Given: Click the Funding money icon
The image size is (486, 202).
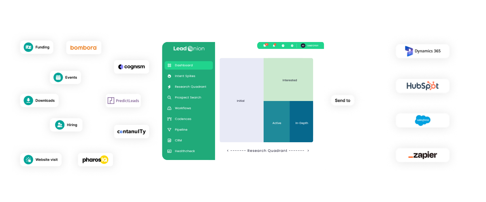Looking at the screenshot, I should click(x=28, y=47).
